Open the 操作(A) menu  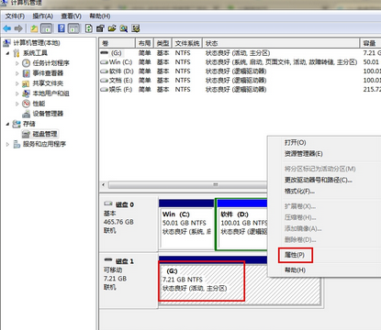coord(43,16)
